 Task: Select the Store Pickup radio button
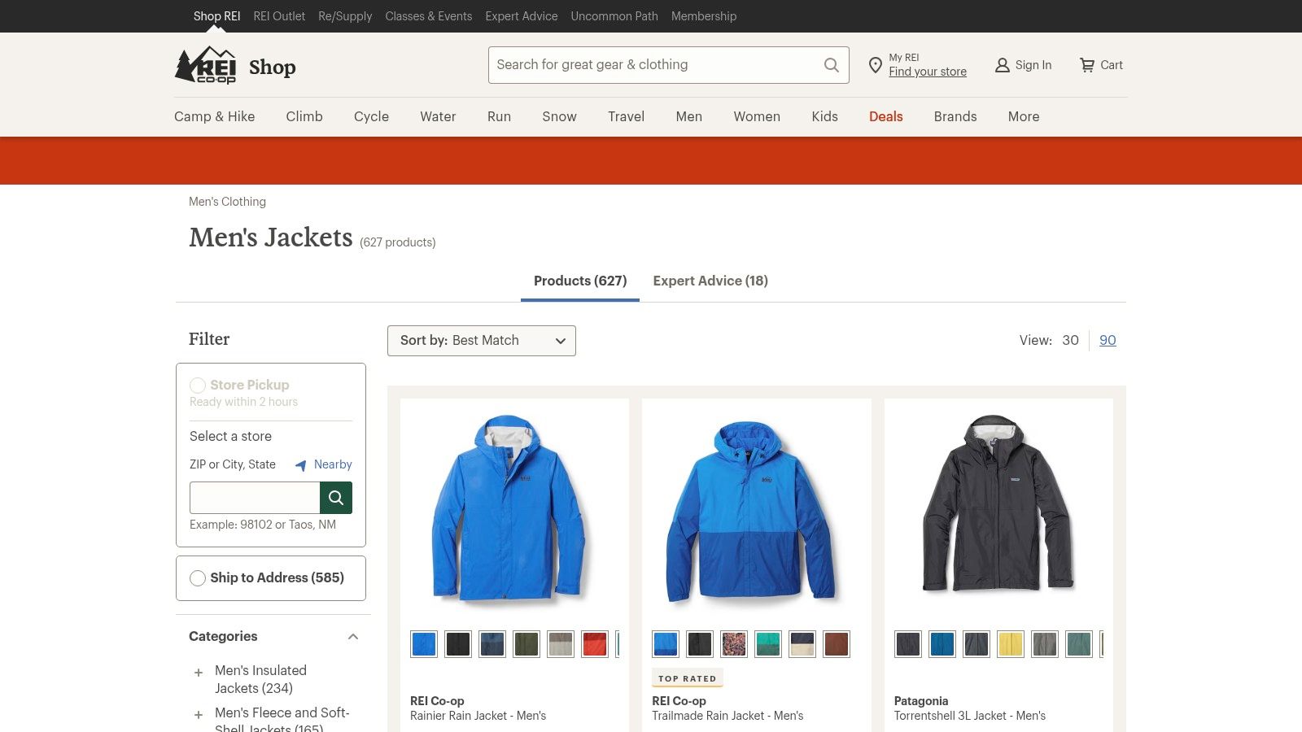(198, 386)
